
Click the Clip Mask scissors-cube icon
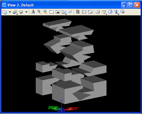point(117,12)
